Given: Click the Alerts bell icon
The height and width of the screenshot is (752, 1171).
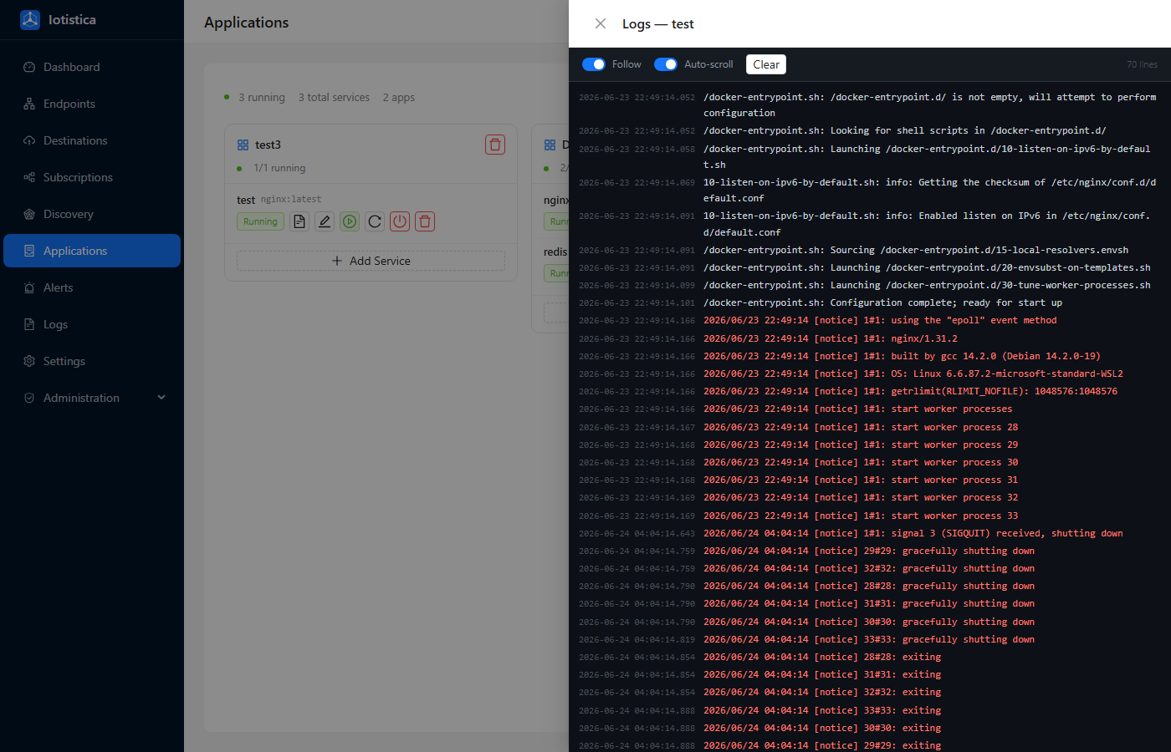Looking at the screenshot, I should pyautogui.click(x=29, y=287).
